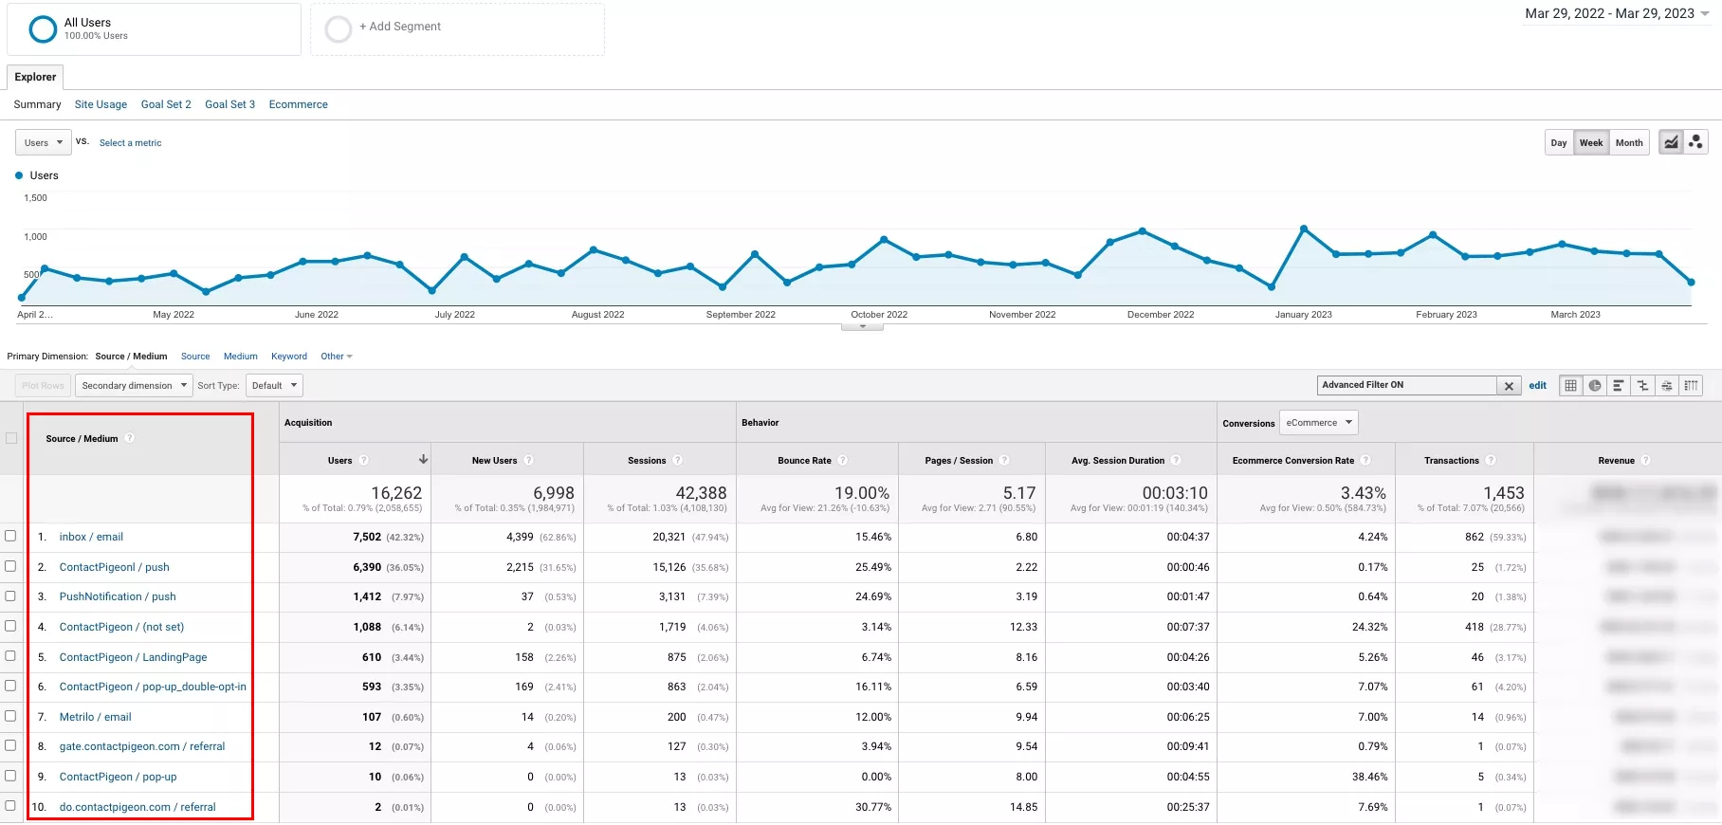Open help icon for Avg. Session Duration
1722x825 pixels.
pos(1176,460)
